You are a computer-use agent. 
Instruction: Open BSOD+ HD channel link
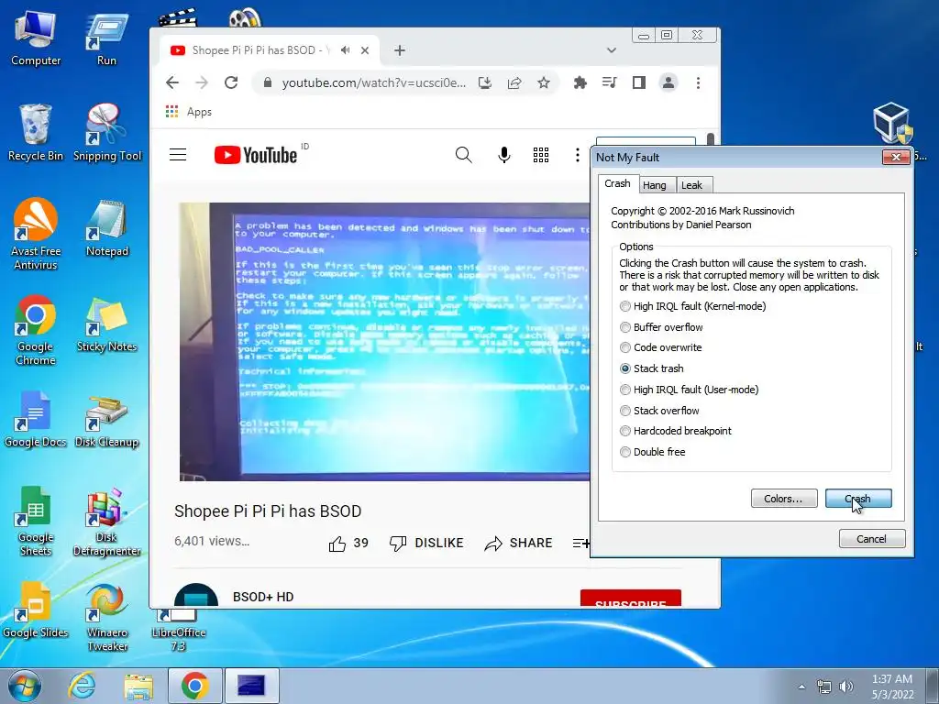pos(263,597)
